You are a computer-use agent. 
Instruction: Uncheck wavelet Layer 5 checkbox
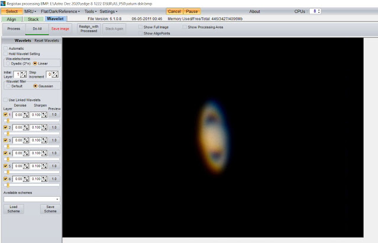(5, 166)
